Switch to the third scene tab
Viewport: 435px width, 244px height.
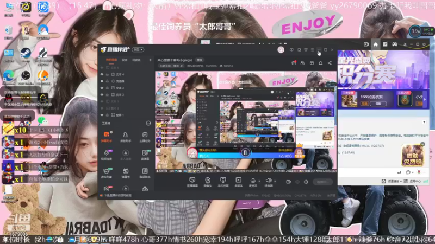point(136,60)
